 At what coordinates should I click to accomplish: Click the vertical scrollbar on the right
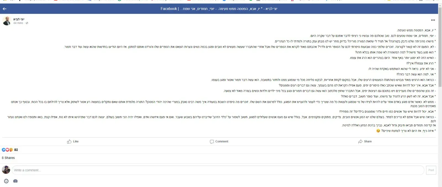coord(440,47)
